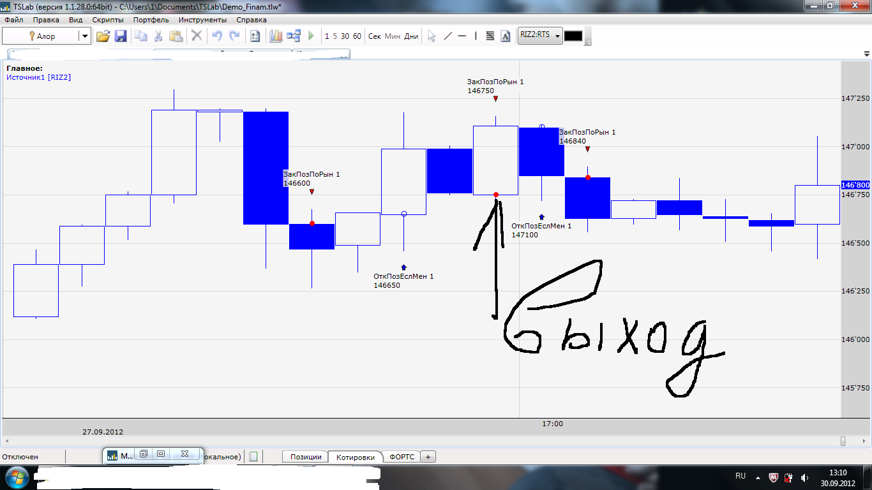This screenshot has width=872, height=490.
Task: Switch timeframe unit to Мин
Action: pyautogui.click(x=393, y=36)
